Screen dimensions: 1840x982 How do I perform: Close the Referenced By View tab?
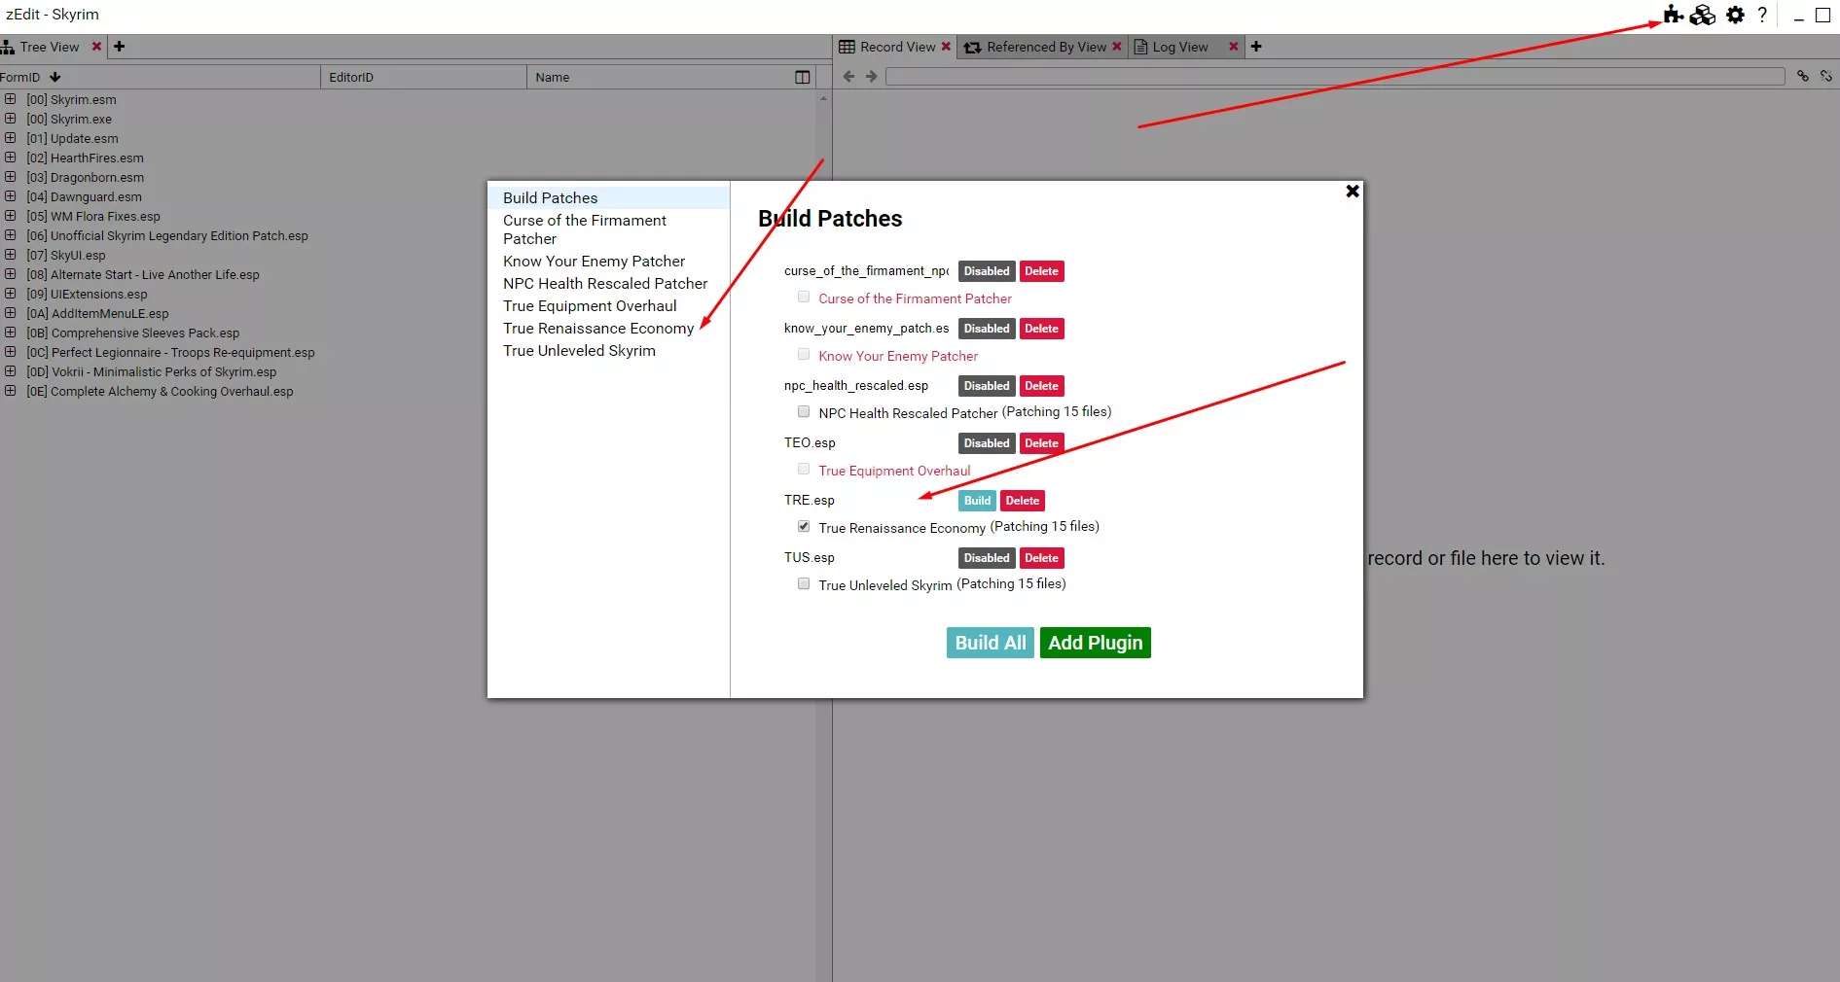[1117, 47]
